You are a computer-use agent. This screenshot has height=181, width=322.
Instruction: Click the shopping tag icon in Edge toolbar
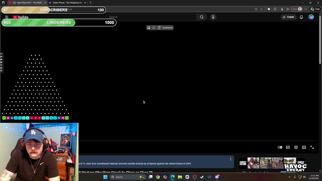269,9
